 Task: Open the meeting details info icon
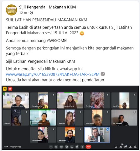point(116,147)
